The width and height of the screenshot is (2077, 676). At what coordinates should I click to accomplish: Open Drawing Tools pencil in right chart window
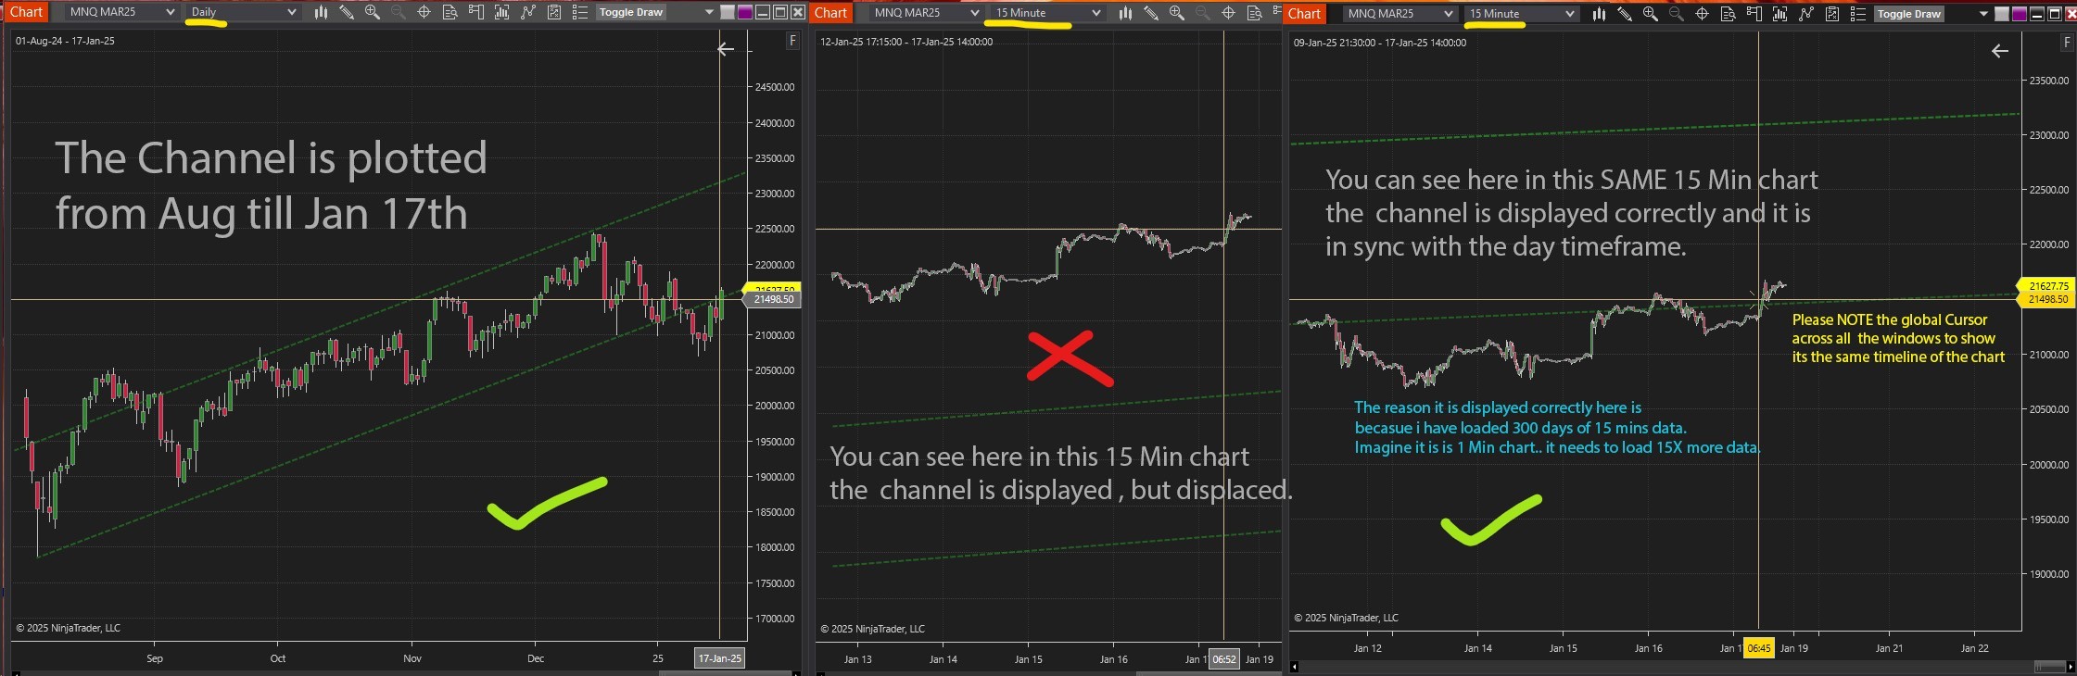coord(1625,14)
